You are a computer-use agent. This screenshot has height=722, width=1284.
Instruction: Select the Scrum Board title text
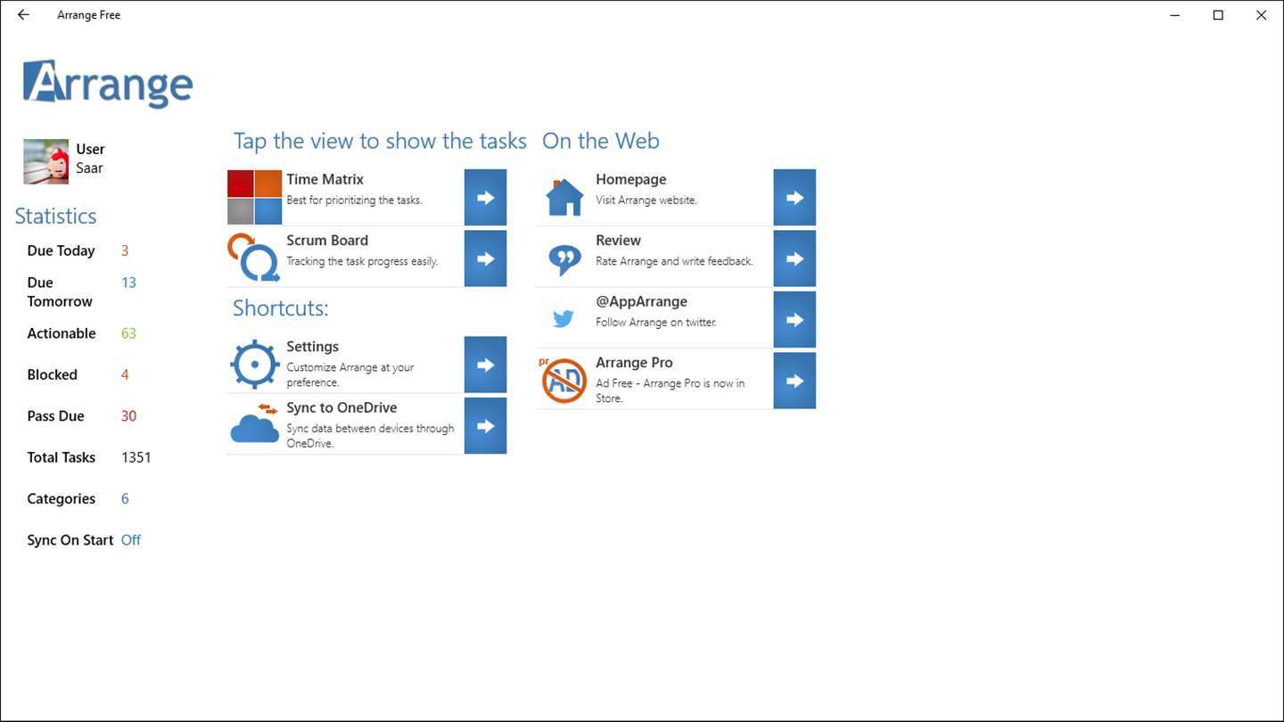[x=327, y=241]
